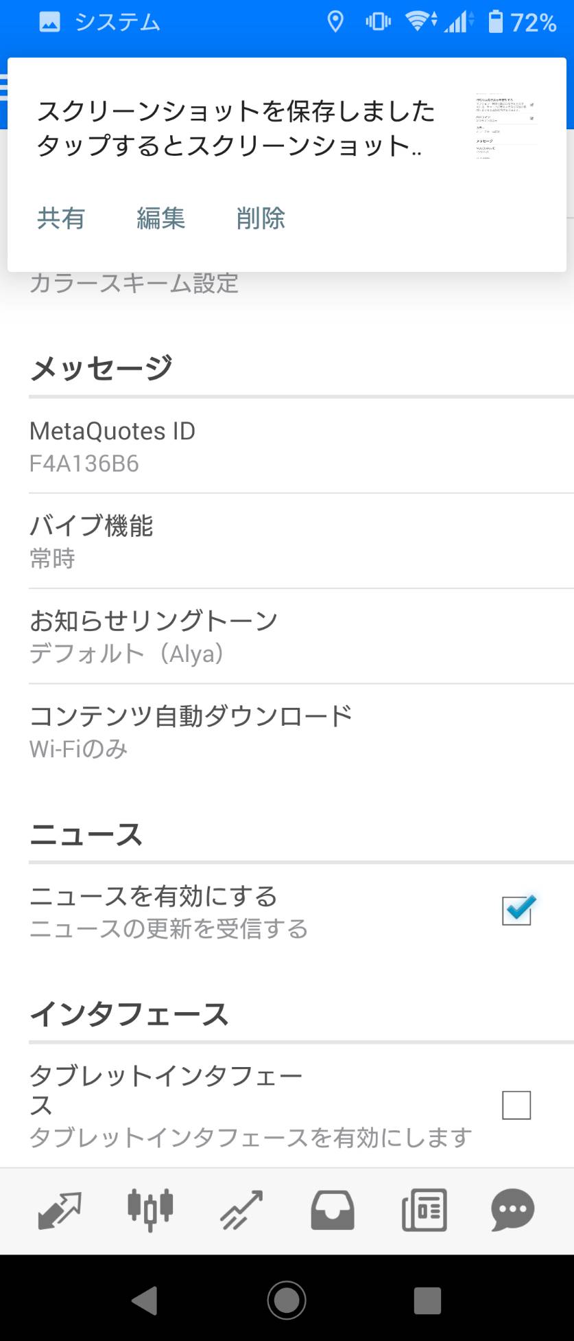
Task: Tap the saved screenshot thumbnail preview
Action: pyautogui.click(x=505, y=128)
